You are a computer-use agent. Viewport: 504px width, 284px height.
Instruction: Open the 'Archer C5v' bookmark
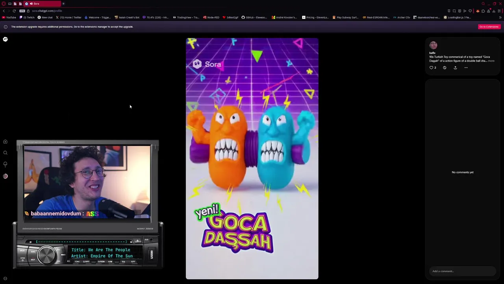pyautogui.click(x=402, y=17)
